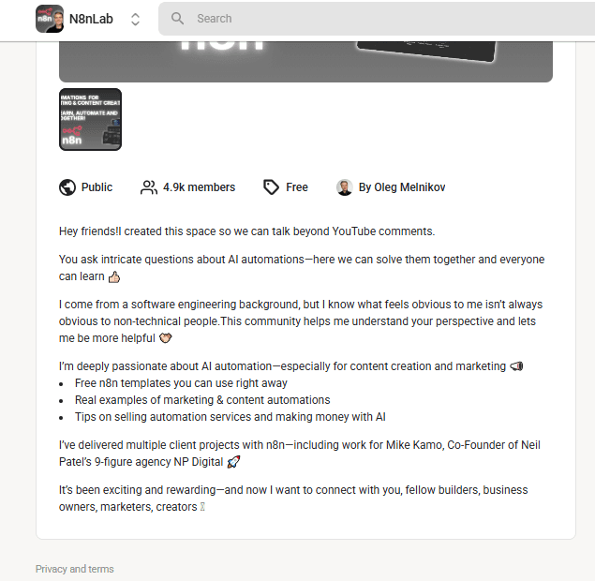Screen dimensions: 595x581
Task: Click the handshake emoji after helpful
Action: click(166, 337)
